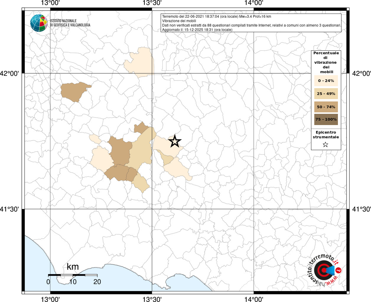Click the left 42°00' latitude label
This screenshot has height=302, width=371.
pos(9,73)
